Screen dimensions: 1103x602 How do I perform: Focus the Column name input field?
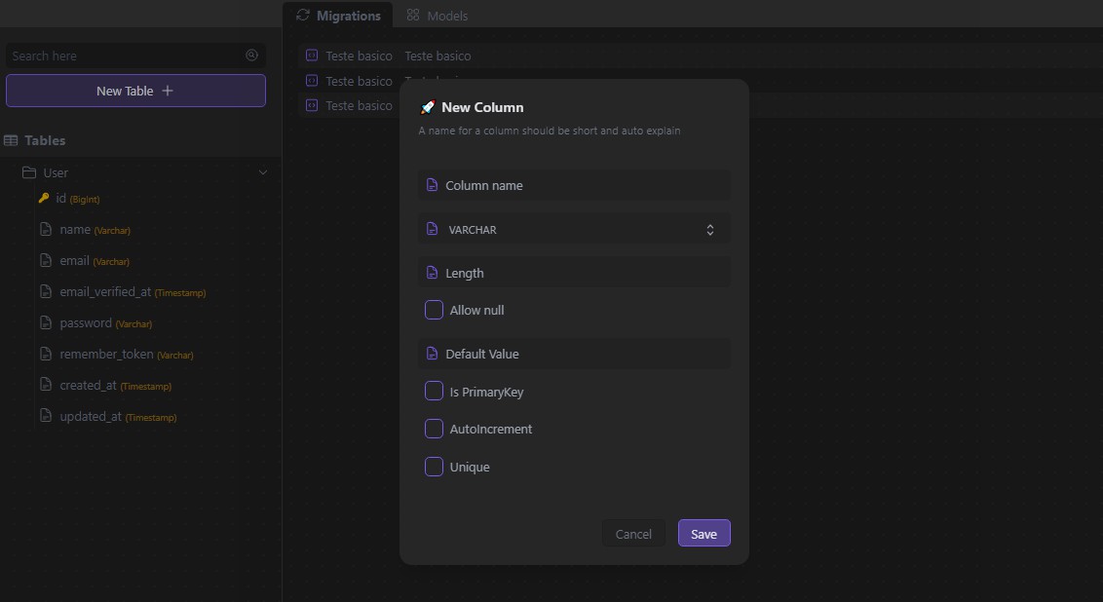[583, 185]
